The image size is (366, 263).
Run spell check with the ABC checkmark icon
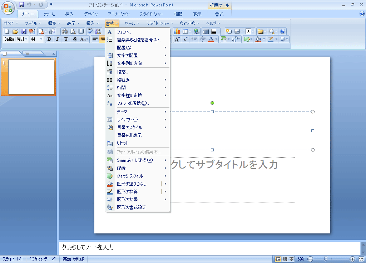point(90,31)
